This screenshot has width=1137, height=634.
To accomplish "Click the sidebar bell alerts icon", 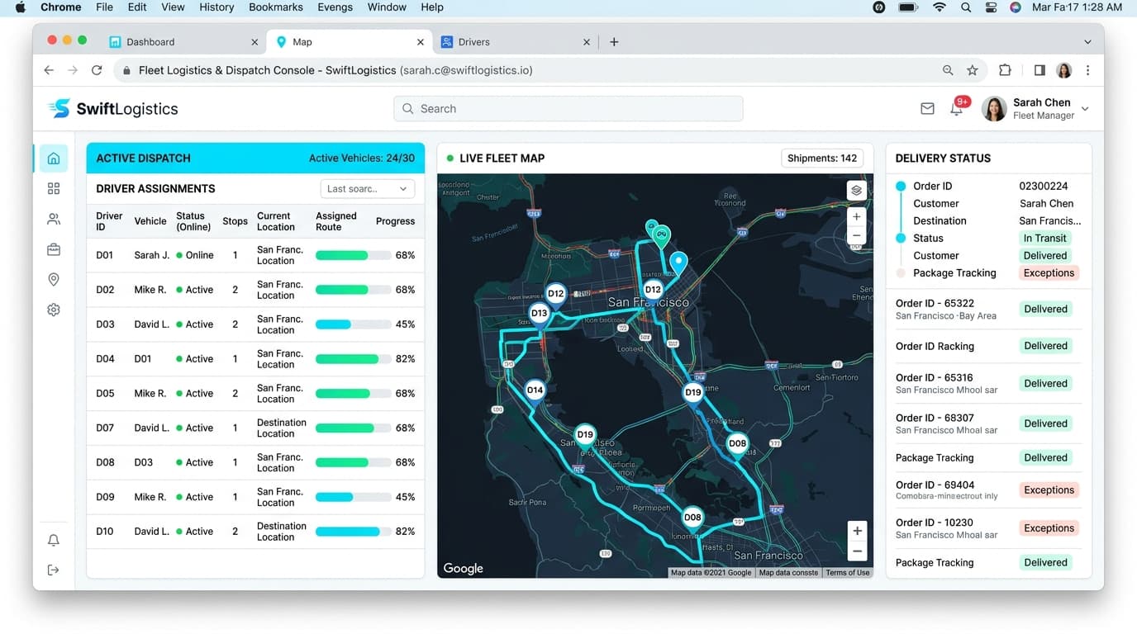I will click(x=54, y=540).
